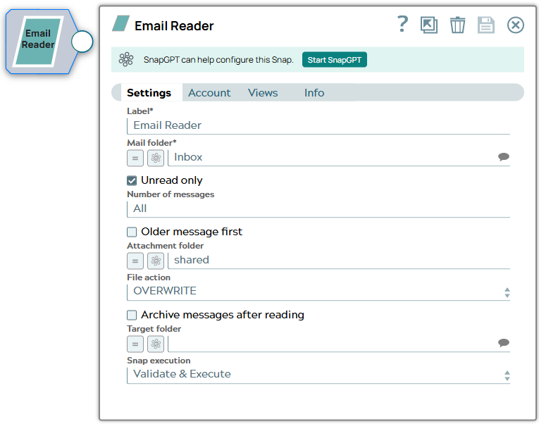The width and height of the screenshot is (539, 424).
Task: Open the Views tab
Action: click(x=263, y=93)
